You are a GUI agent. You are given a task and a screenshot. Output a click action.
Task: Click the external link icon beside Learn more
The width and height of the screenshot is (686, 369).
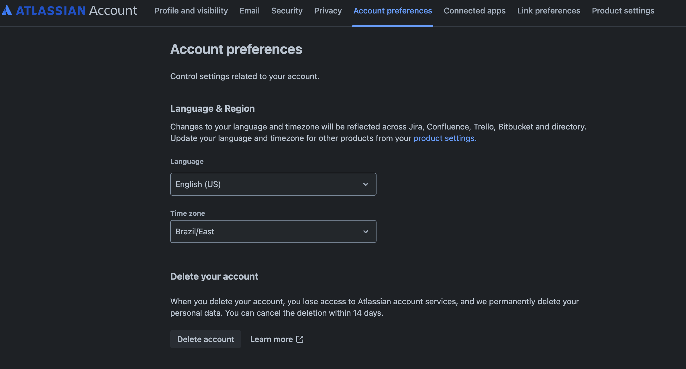pos(300,339)
